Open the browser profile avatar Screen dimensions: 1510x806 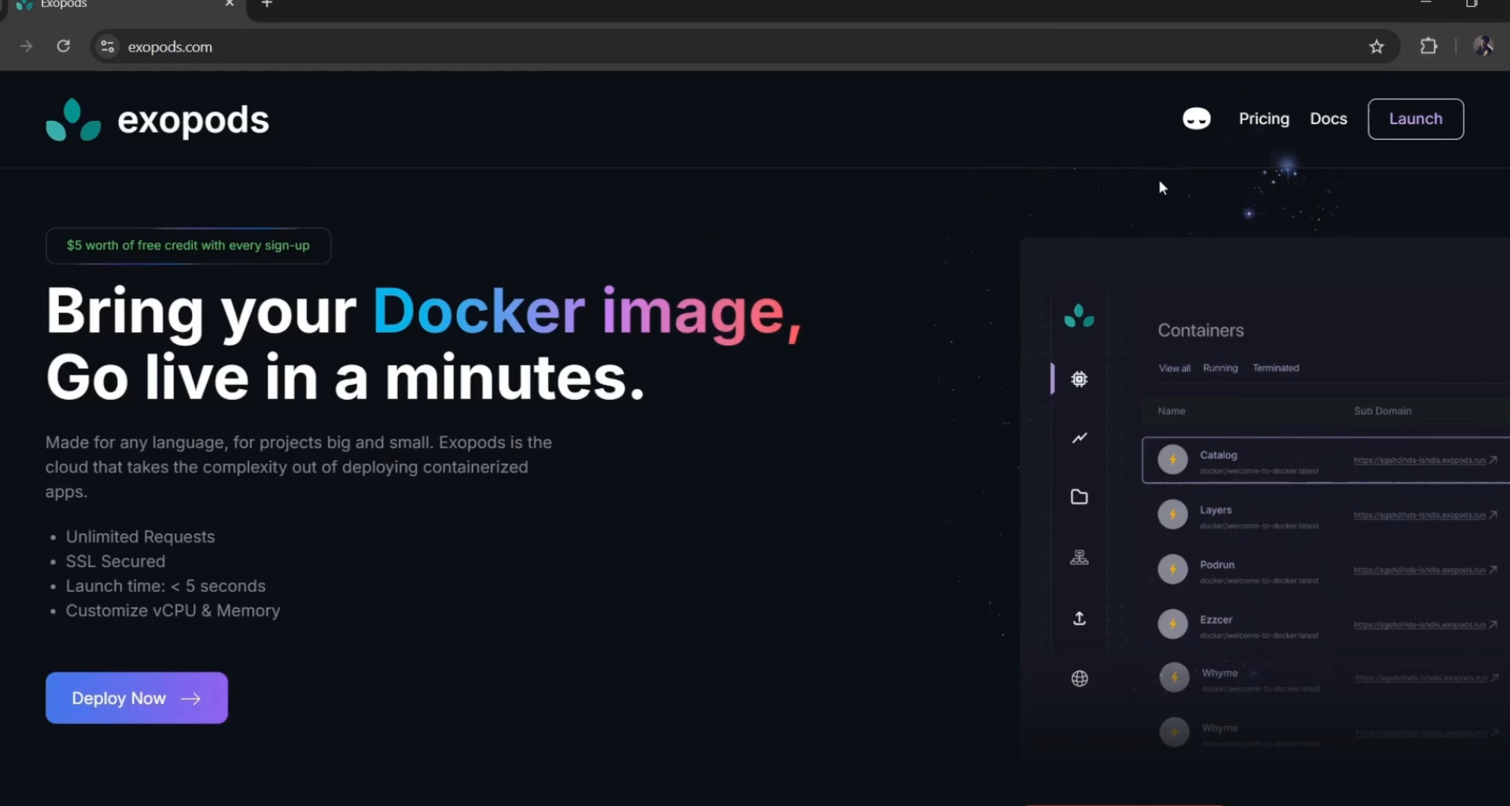1483,46
